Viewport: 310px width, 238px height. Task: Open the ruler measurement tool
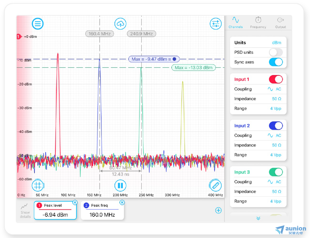215,186
